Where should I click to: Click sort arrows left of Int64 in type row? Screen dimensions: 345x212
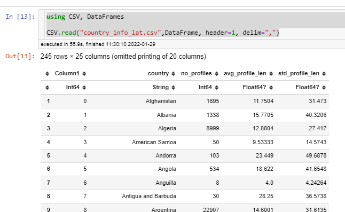click(47, 88)
